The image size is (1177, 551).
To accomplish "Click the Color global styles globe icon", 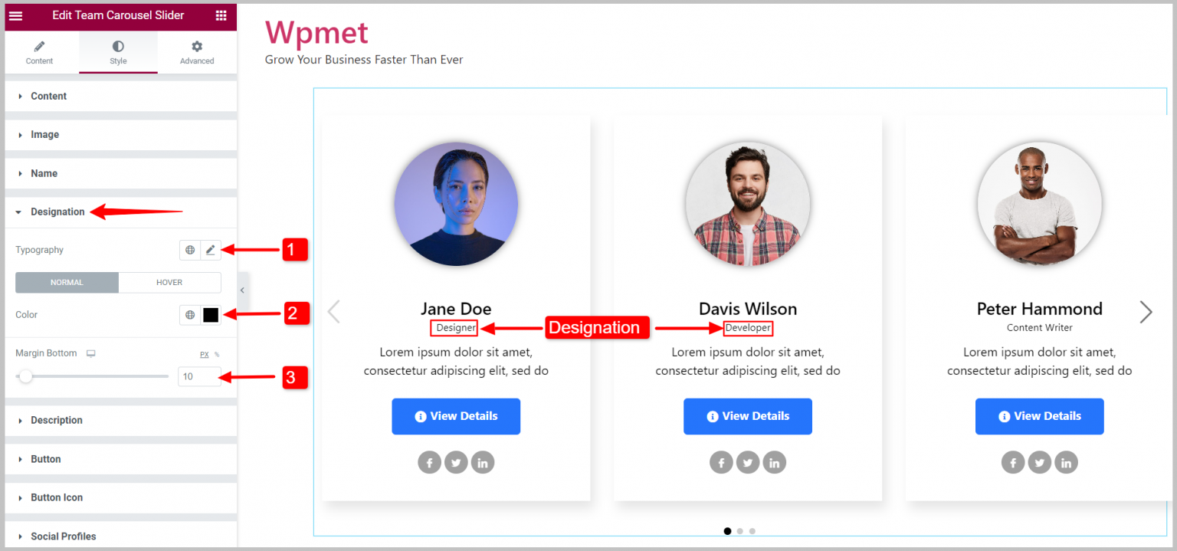I will click(x=189, y=314).
